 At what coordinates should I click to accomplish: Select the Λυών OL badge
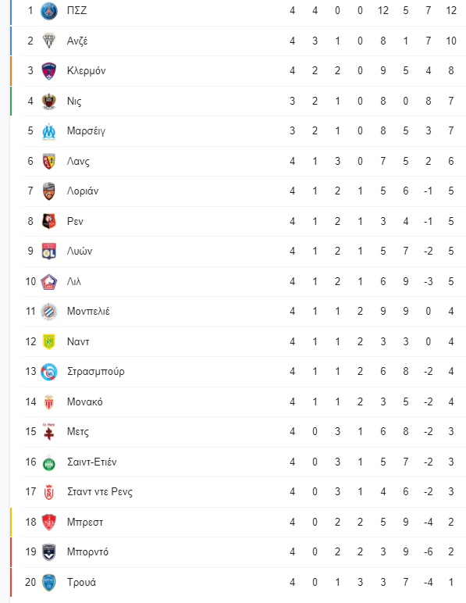point(49,252)
